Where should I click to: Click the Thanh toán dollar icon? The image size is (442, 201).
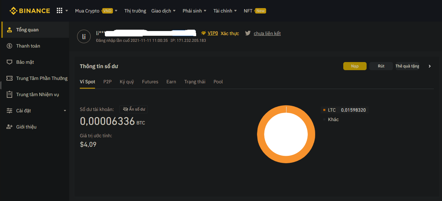pos(9,46)
